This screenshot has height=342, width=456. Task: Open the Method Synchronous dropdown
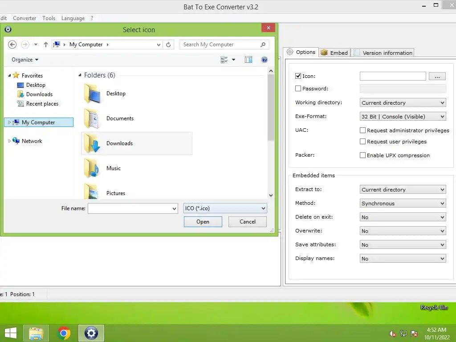pos(403,203)
